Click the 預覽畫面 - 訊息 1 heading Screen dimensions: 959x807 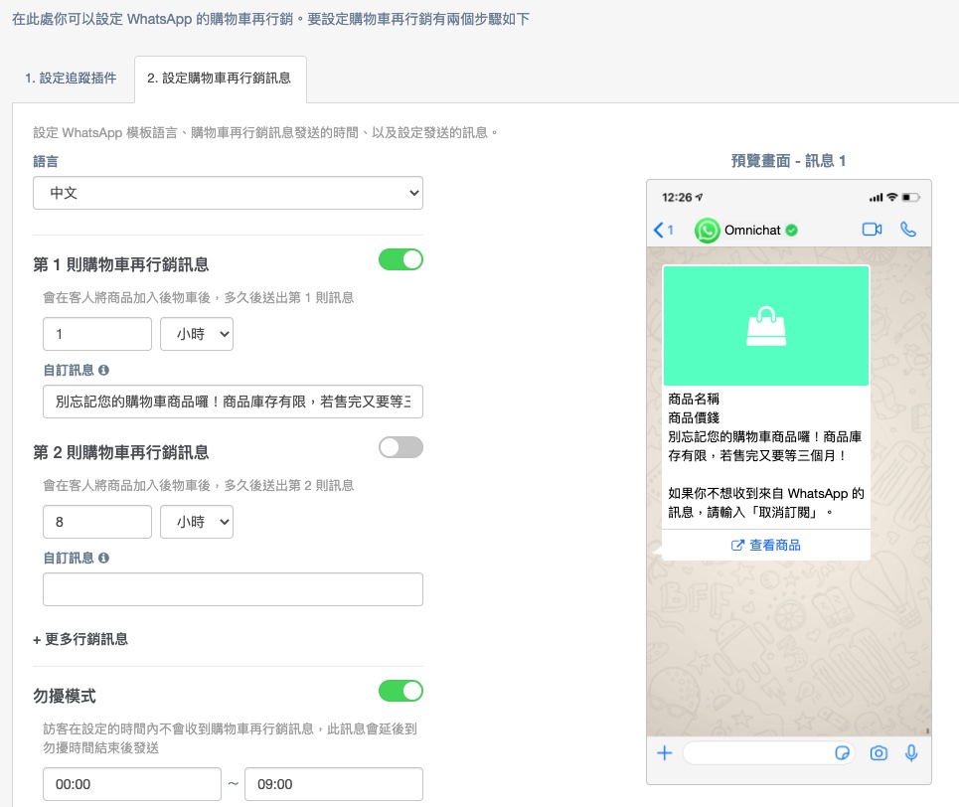click(x=788, y=161)
